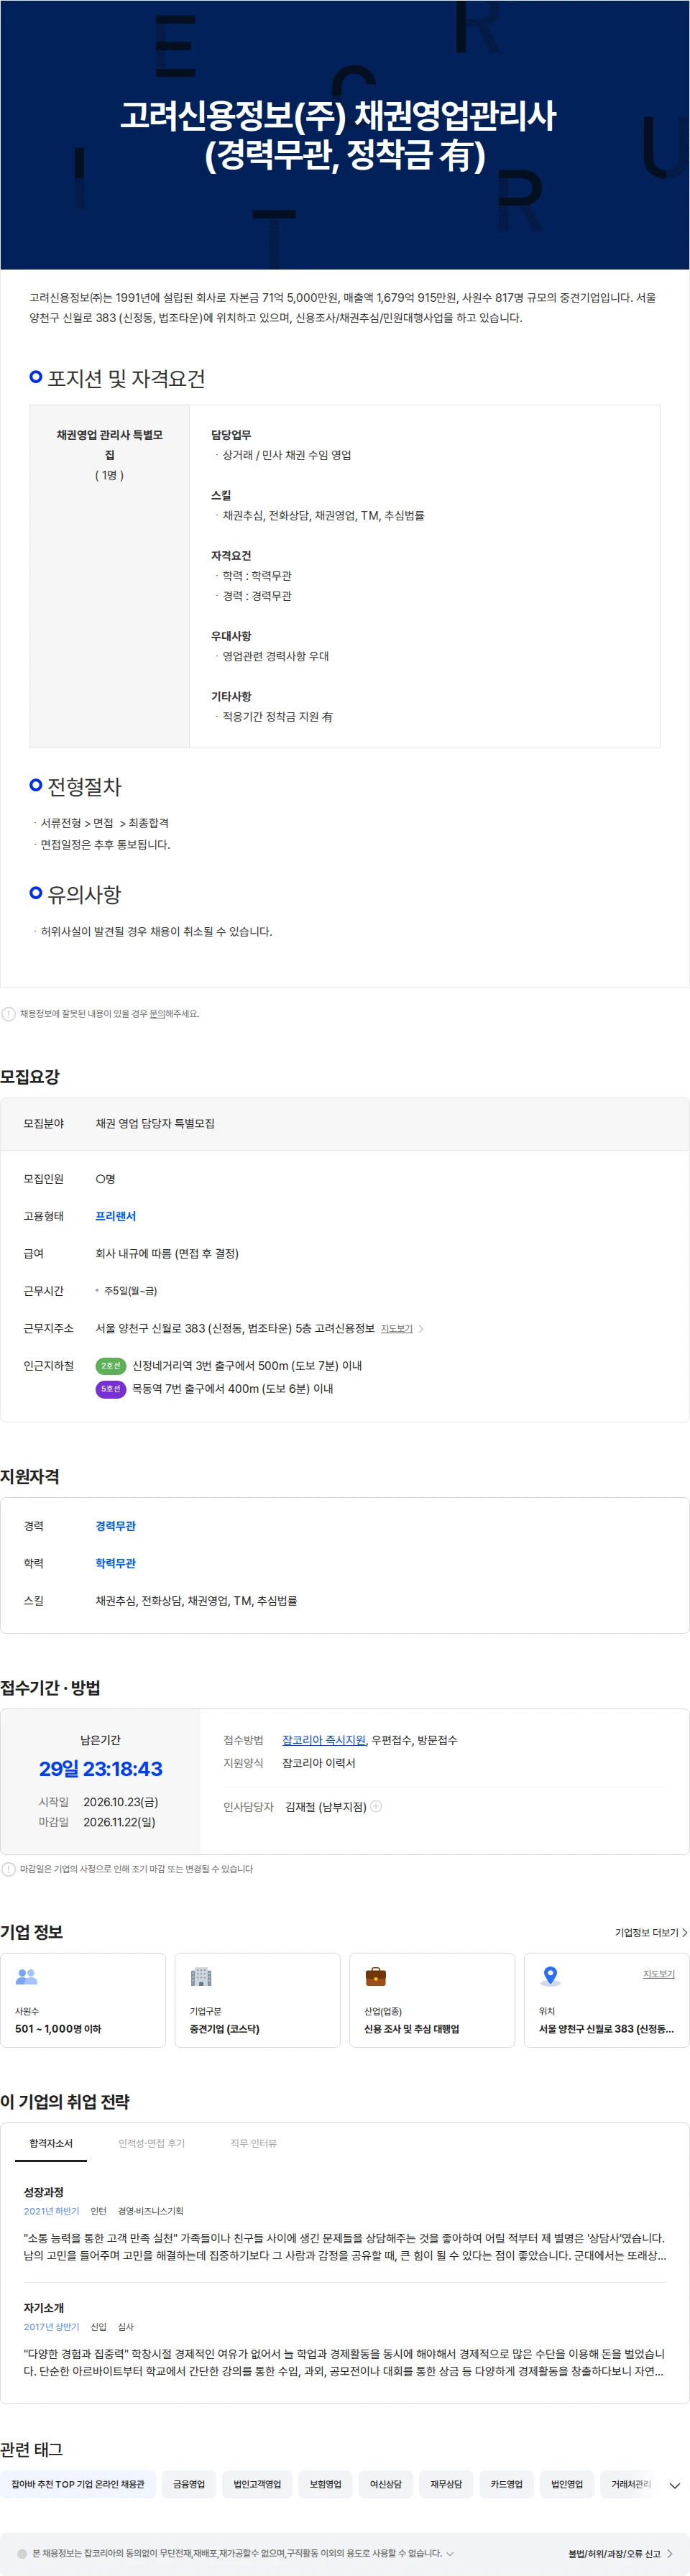Open 지도보기 link beside 근무지주소
The image size is (690, 2576).
(x=396, y=1328)
